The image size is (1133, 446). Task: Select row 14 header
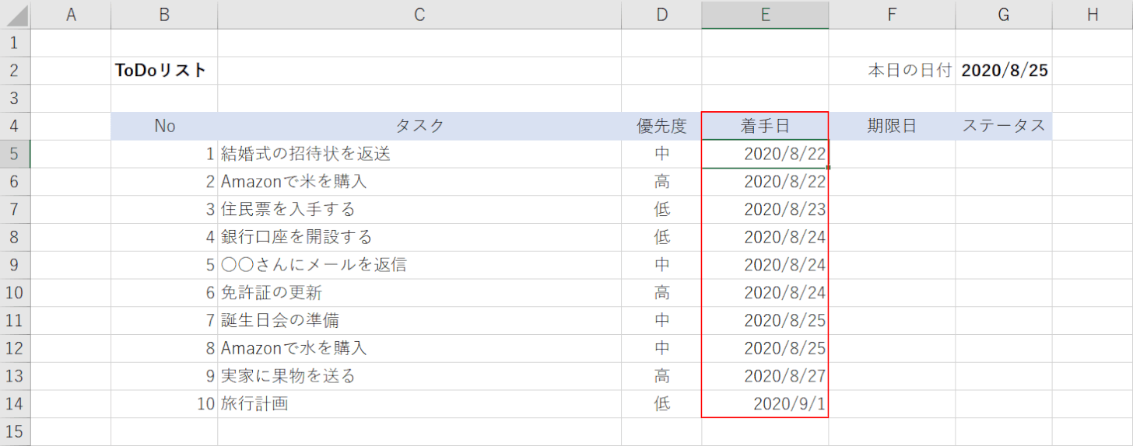[16, 404]
